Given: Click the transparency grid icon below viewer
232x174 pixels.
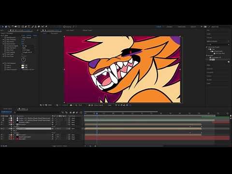Looking at the screenshot, I should coord(92,105).
